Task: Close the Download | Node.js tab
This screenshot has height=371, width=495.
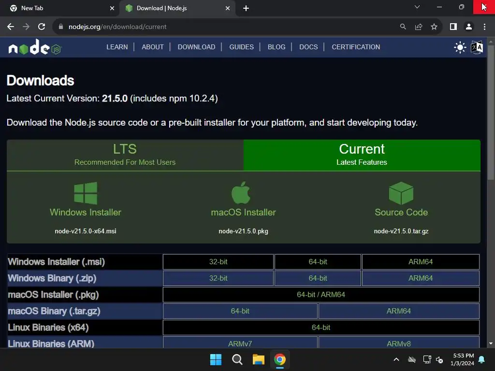Action: [228, 8]
